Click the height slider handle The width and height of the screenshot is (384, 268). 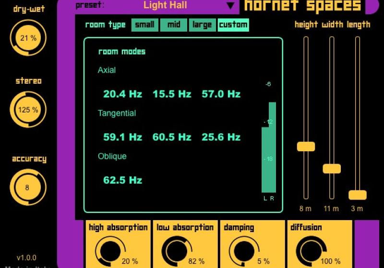click(306, 146)
